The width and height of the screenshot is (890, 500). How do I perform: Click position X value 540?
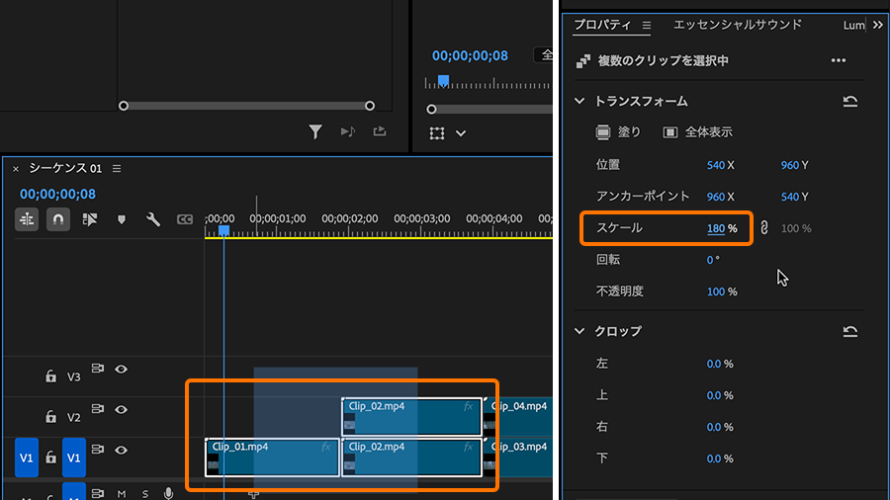pos(715,166)
